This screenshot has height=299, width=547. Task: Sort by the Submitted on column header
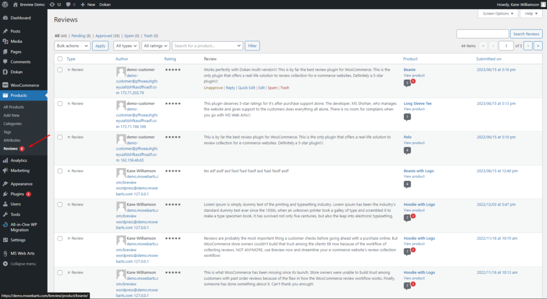point(488,59)
